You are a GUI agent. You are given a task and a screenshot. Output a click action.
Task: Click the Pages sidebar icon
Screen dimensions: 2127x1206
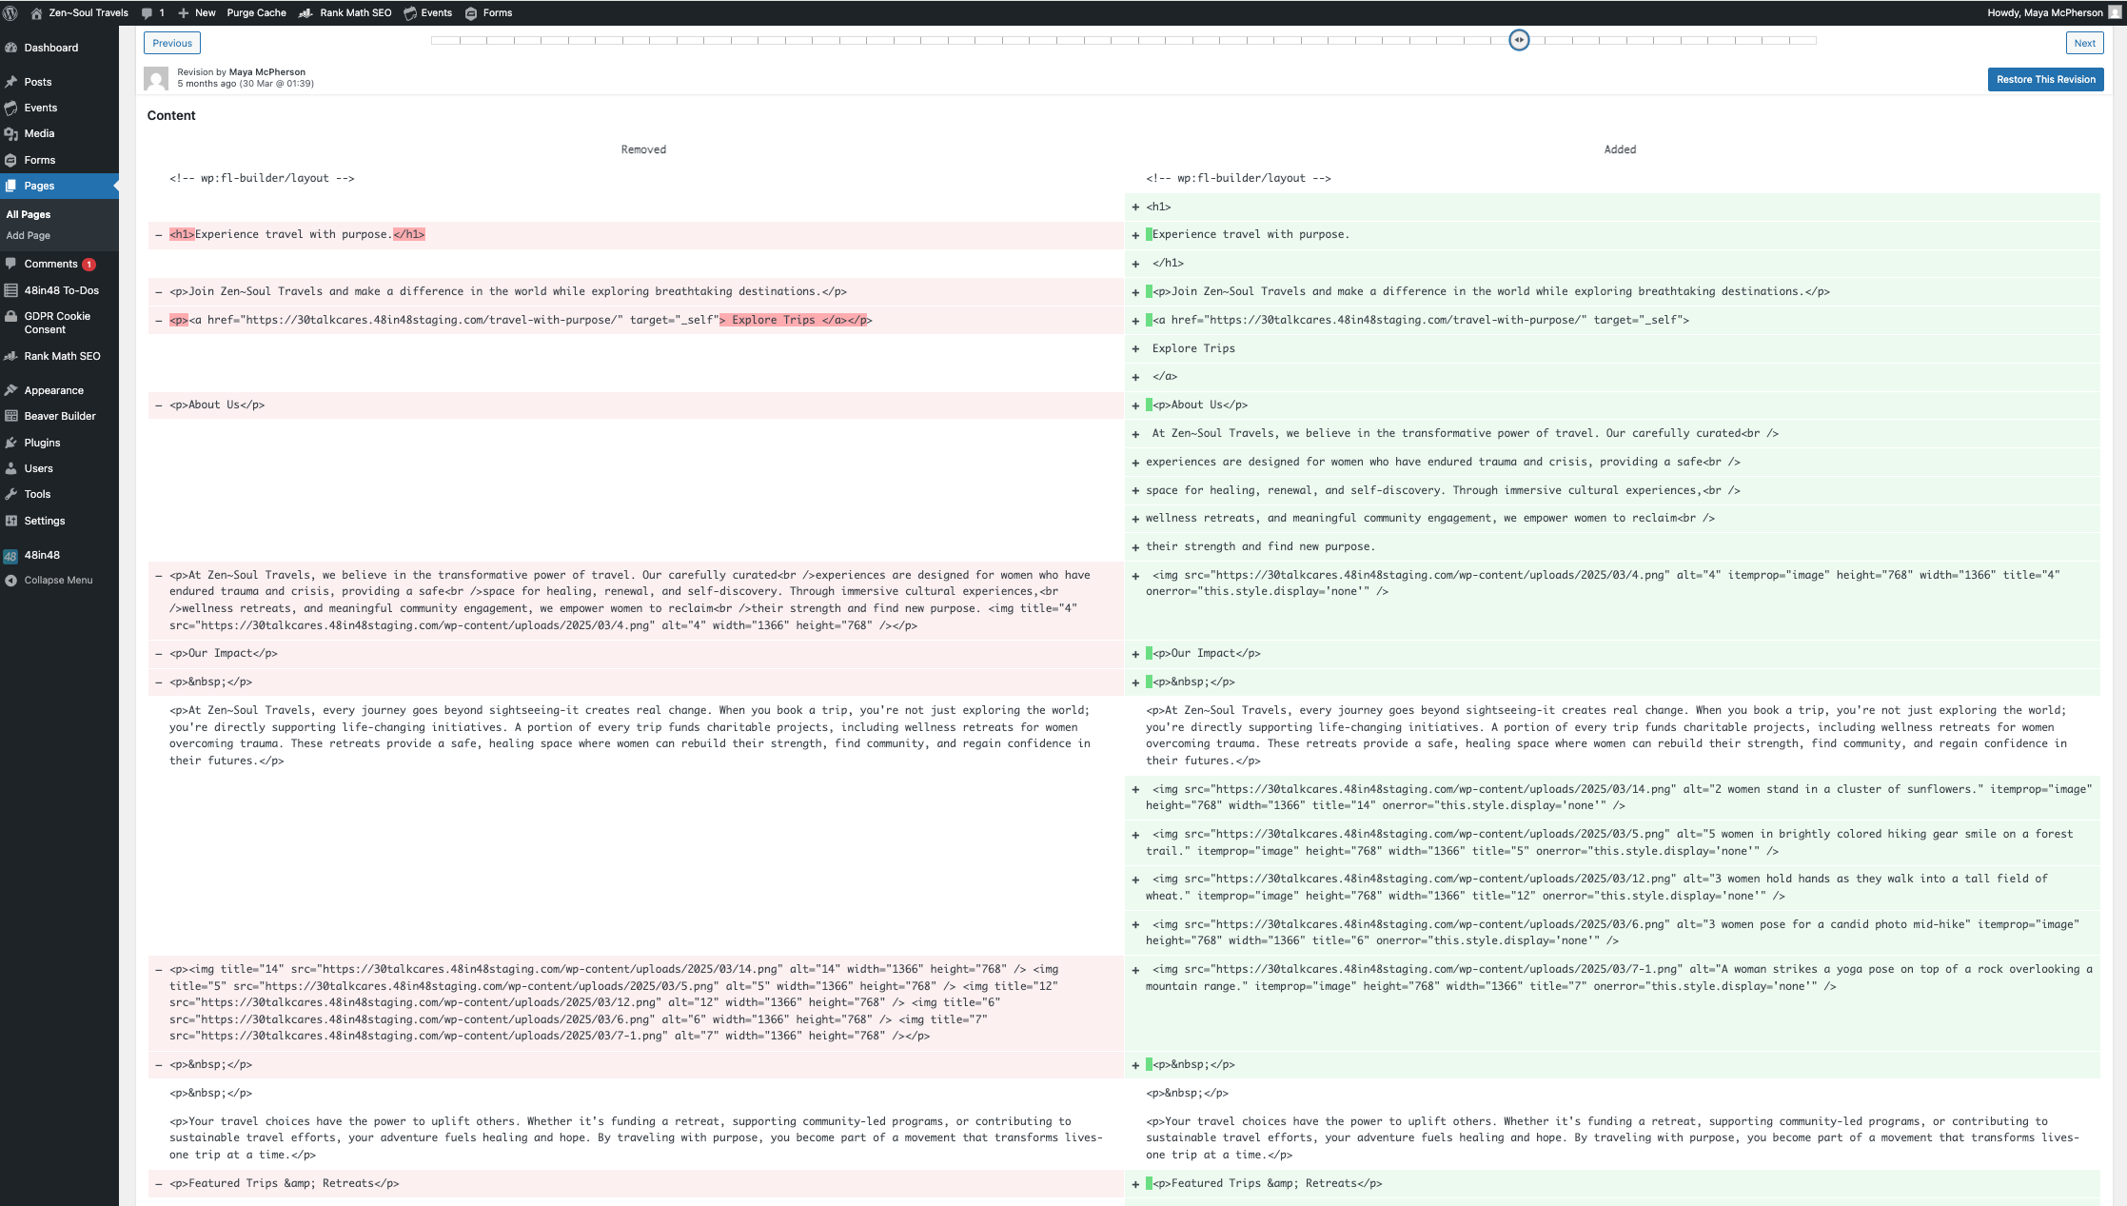tap(11, 186)
